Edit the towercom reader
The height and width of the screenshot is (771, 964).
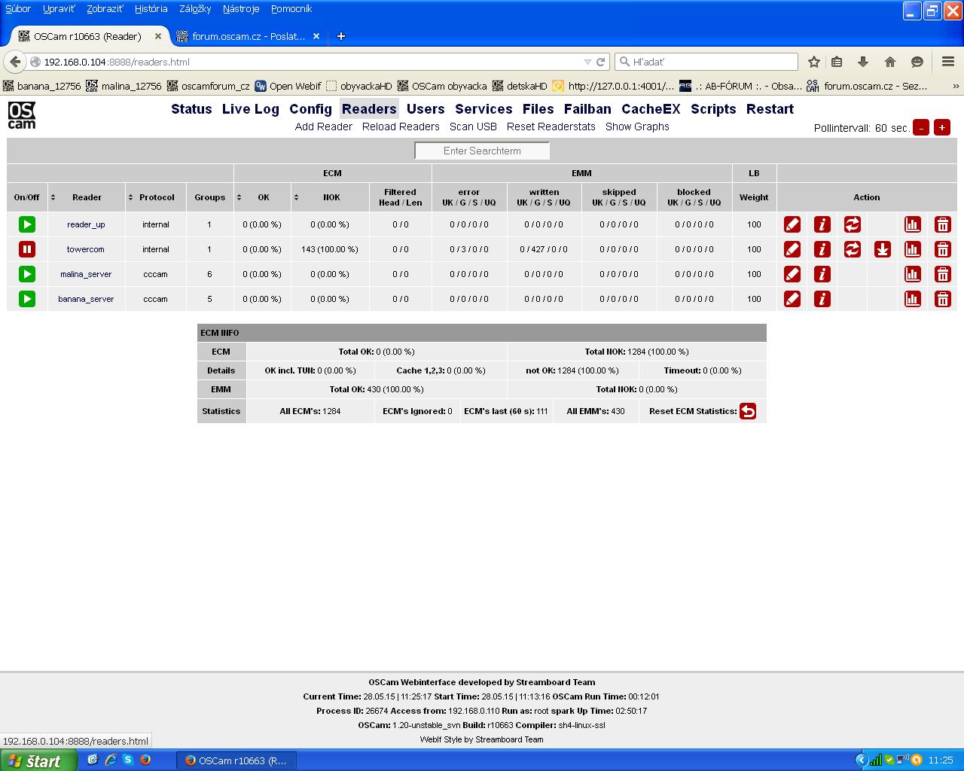tap(792, 249)
